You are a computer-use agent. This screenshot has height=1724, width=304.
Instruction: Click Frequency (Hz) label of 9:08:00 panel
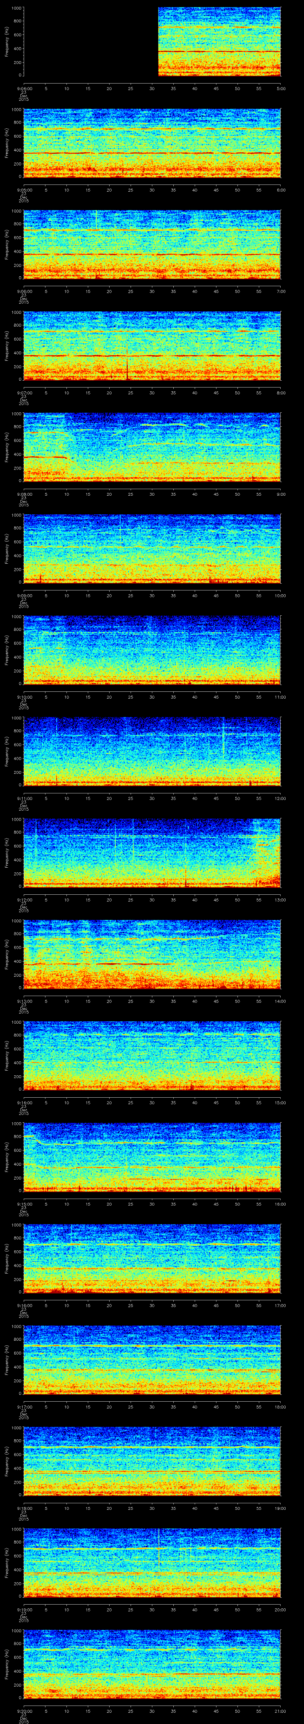pyautogui.click(x=7, y=448)
